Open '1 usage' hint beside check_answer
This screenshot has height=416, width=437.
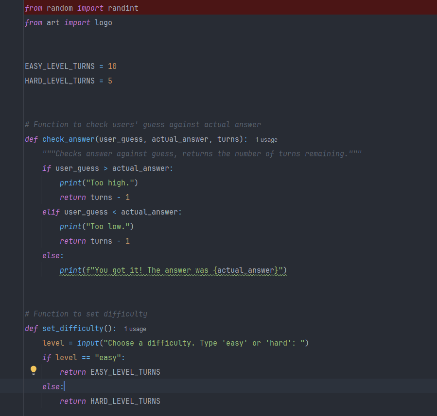(266, 140)
